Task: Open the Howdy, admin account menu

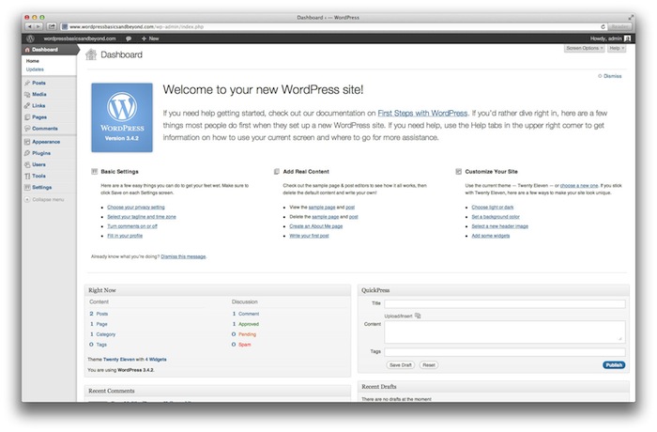Action: point(610,39)
